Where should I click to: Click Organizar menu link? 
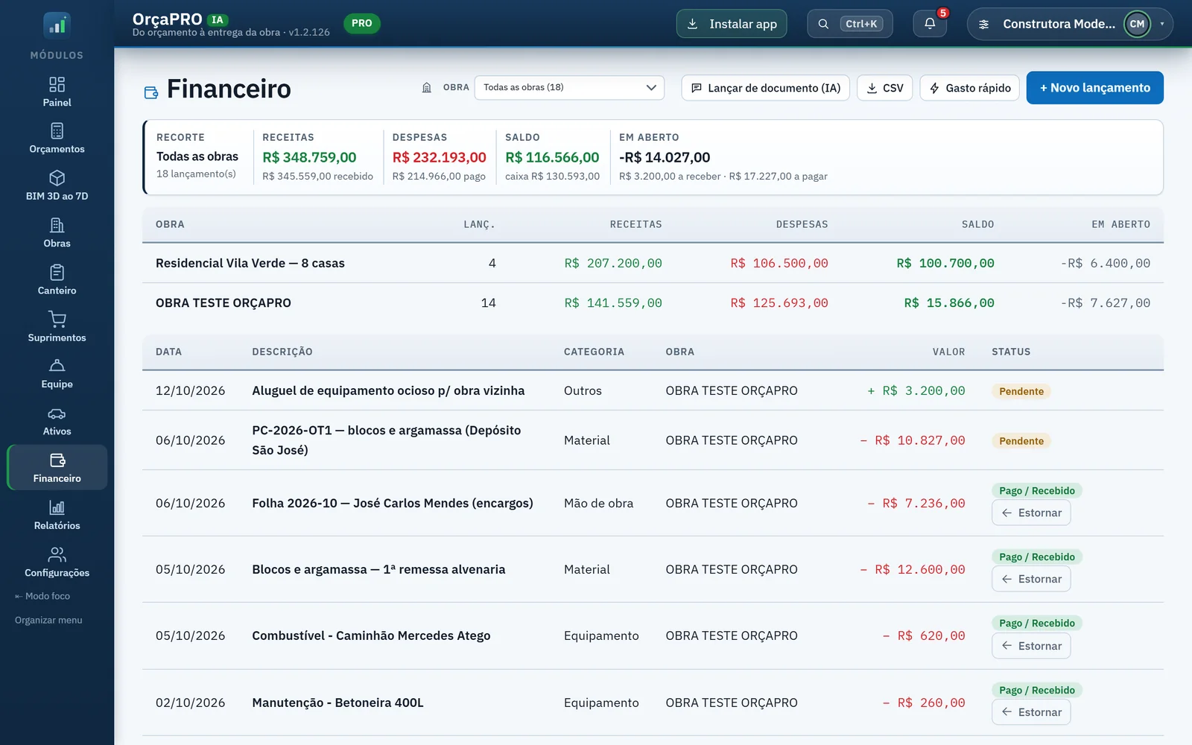(48, 620)
